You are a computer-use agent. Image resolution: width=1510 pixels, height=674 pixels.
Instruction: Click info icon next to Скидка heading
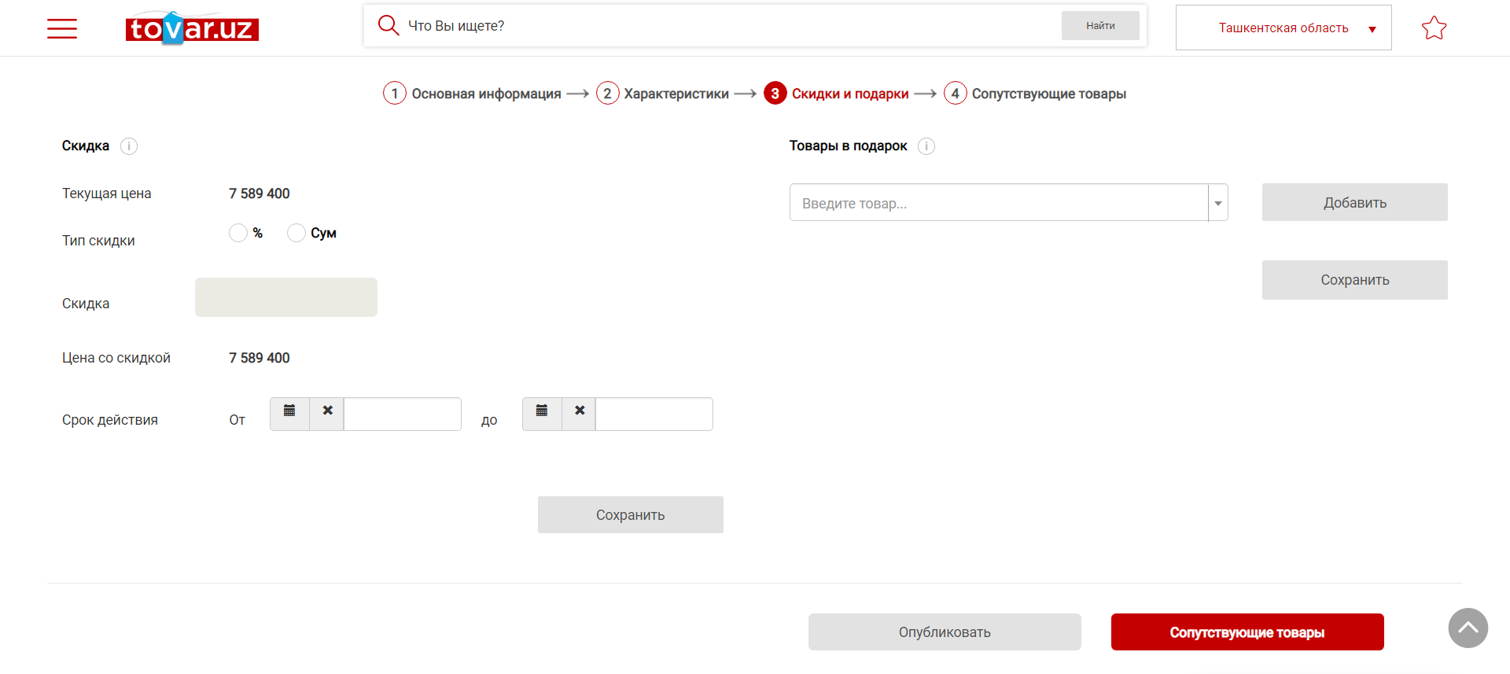pos(129,146)
